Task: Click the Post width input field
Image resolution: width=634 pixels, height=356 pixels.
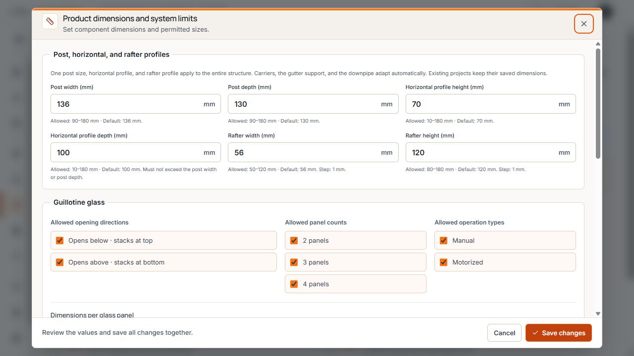Action: point(136,104)
